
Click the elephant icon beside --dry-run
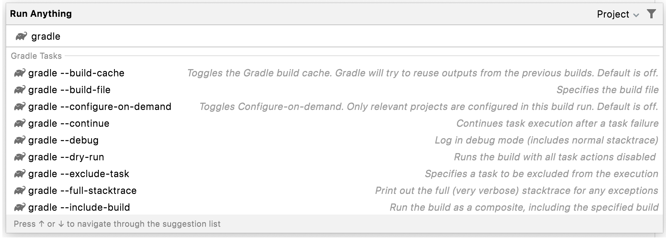(20, 157)
